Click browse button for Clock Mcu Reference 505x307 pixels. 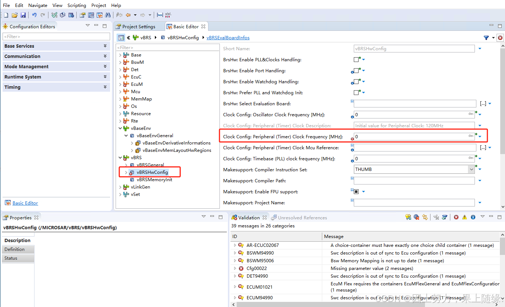[483, 147]
